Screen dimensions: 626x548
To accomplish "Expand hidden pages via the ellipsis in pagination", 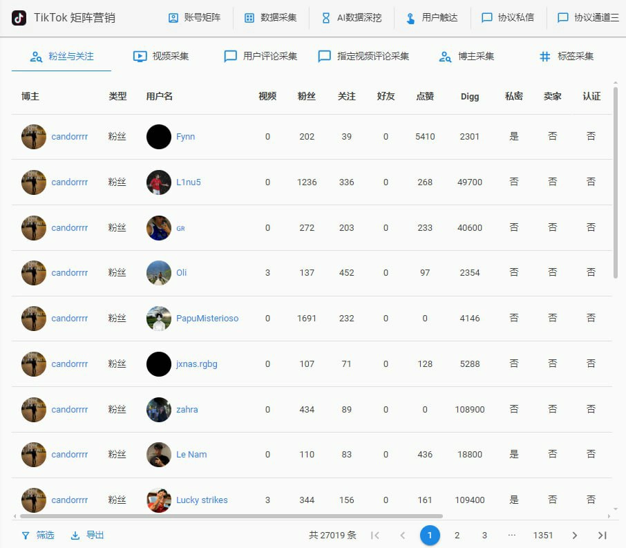I will (x=512, y=535).
